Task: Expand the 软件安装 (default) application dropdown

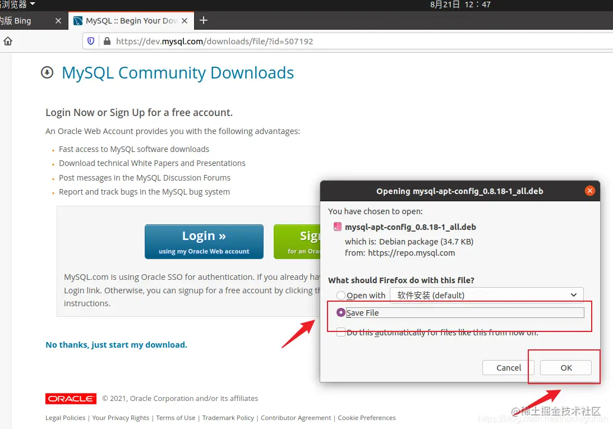Action: tap(487, 296)
